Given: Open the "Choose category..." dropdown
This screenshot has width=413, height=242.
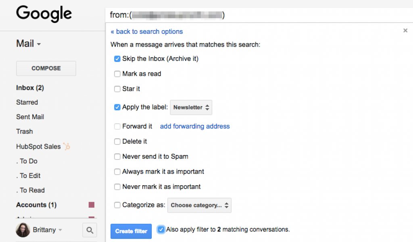Looking at the screenshot, I should pos(199,205).
